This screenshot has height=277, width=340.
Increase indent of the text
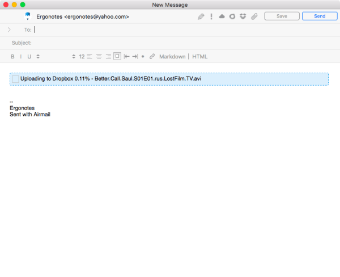[135, 57]
